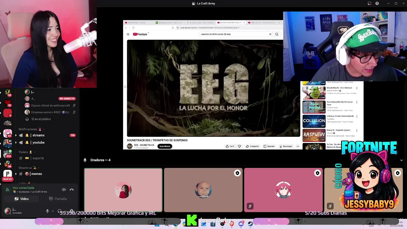Click the noise suppression waveform icon
Screen dimensions: 407x229
[64, 190]
